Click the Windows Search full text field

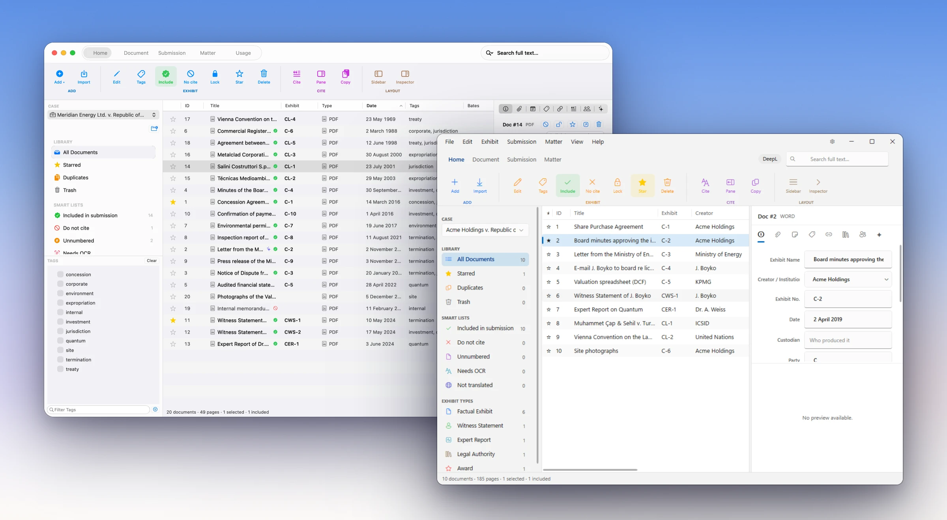point(837,159)
